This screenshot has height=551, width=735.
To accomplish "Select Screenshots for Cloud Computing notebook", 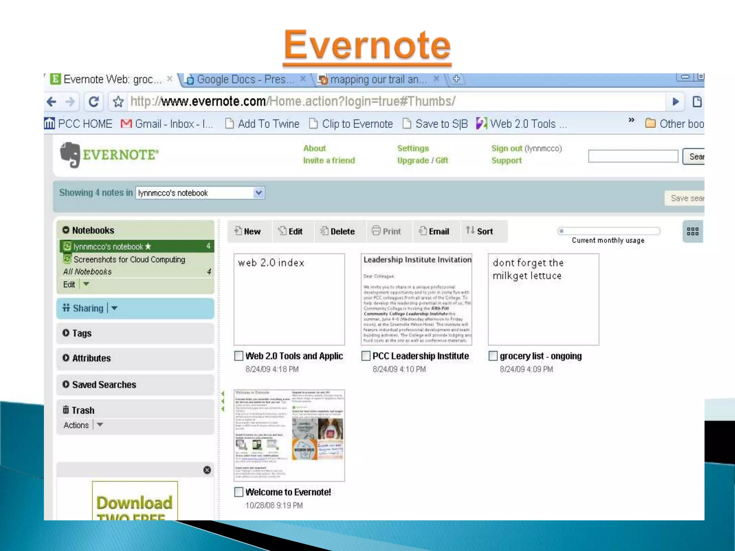I will pos(129,259).
